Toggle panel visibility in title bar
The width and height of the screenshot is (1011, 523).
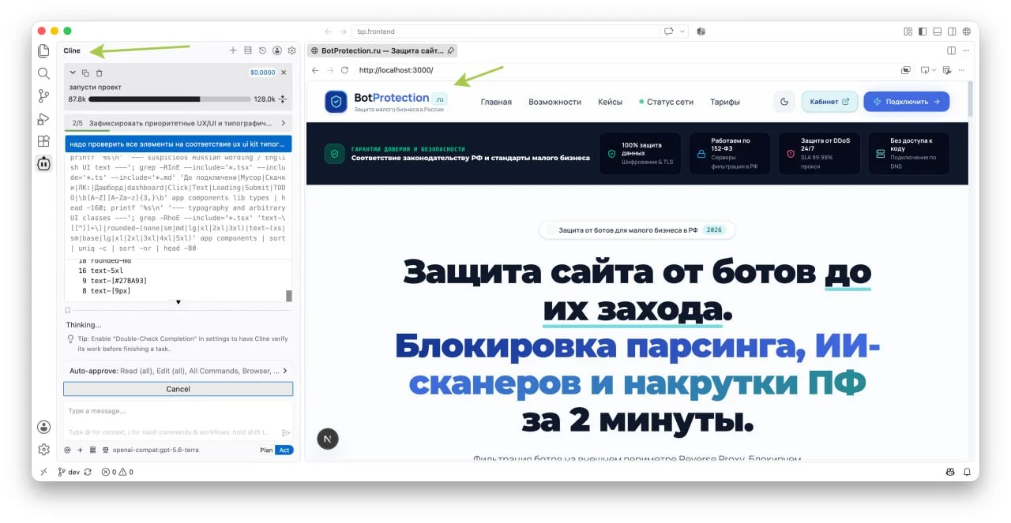(x=937, y=32)
